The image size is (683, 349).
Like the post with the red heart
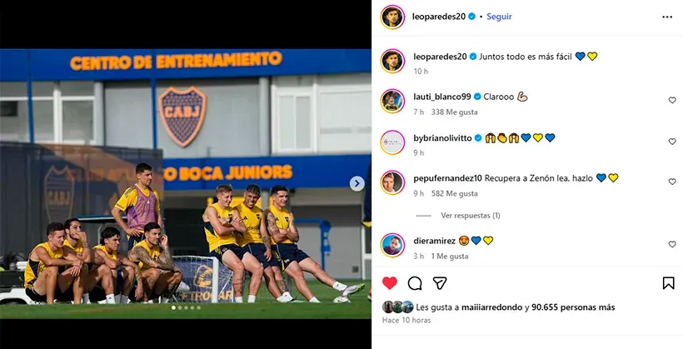click(x=390, y=284)
